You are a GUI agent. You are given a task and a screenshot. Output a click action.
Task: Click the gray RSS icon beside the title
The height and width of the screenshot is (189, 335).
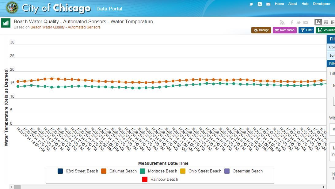click(x=282, y=22)
